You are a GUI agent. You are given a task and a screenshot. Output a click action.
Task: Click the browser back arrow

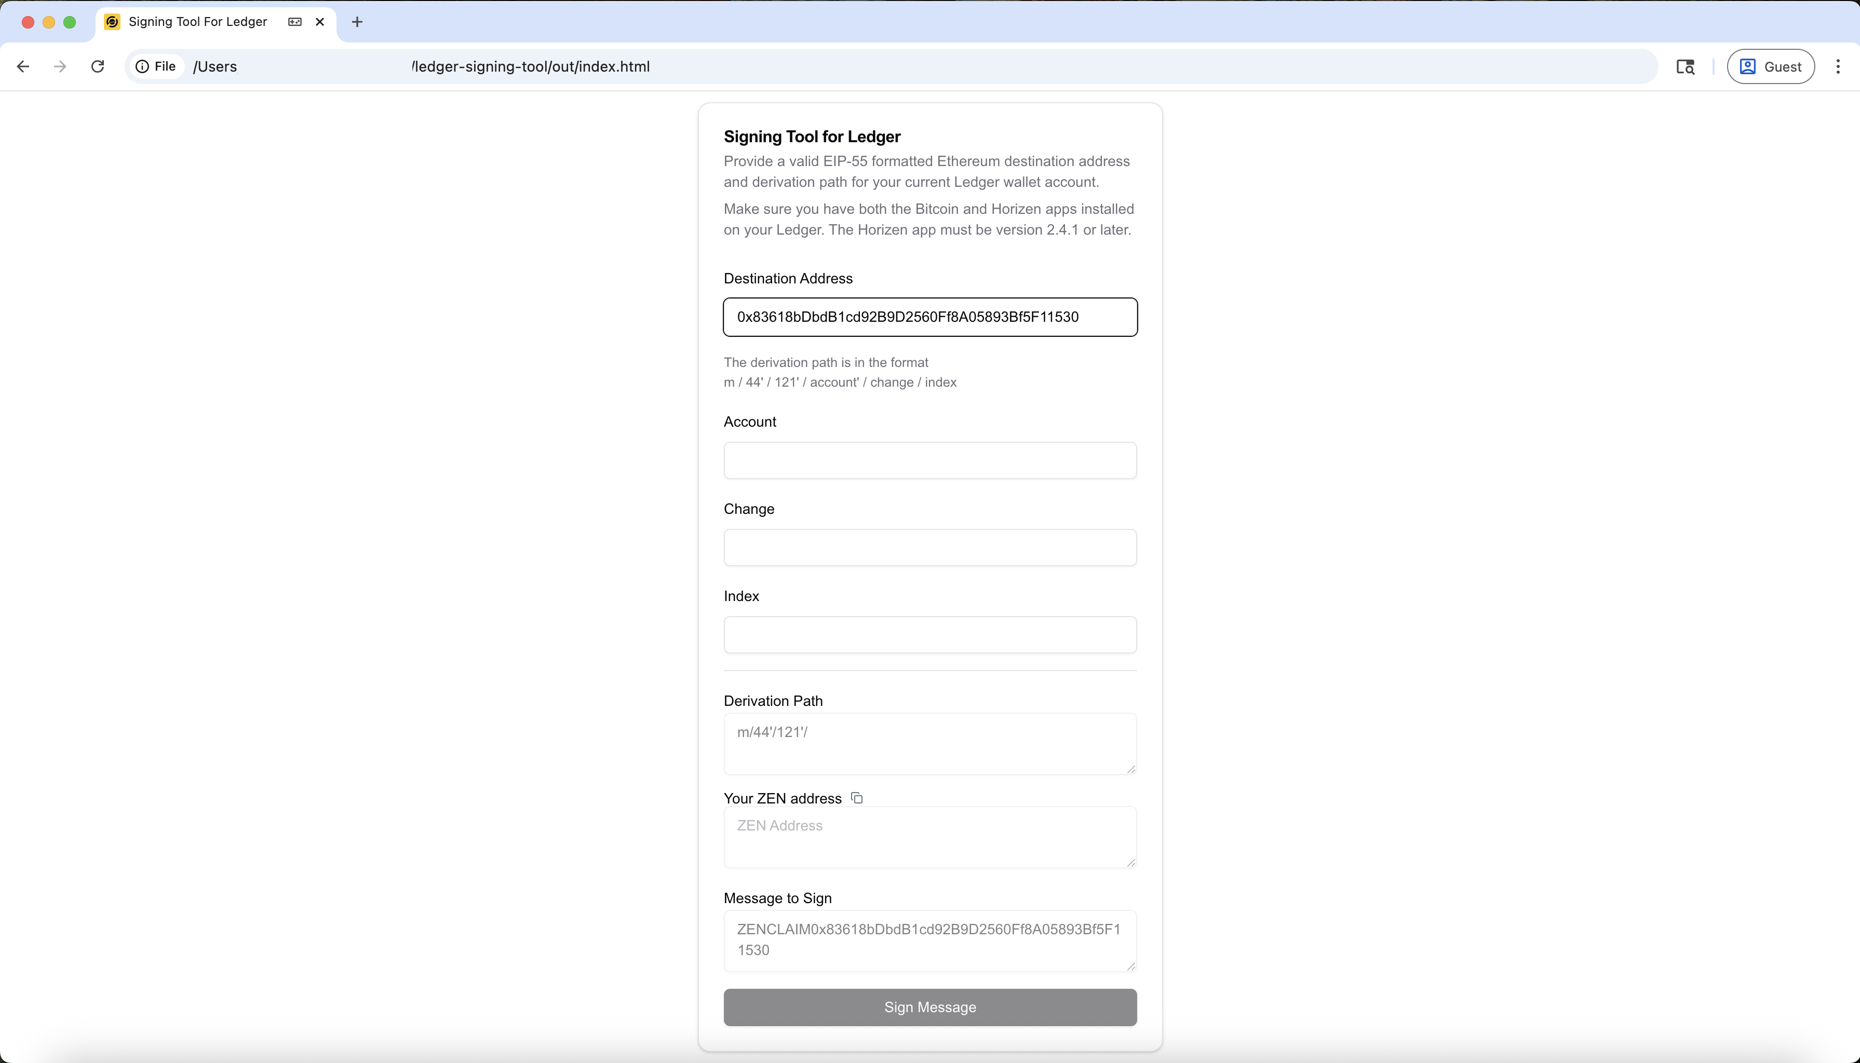[23, 66]
